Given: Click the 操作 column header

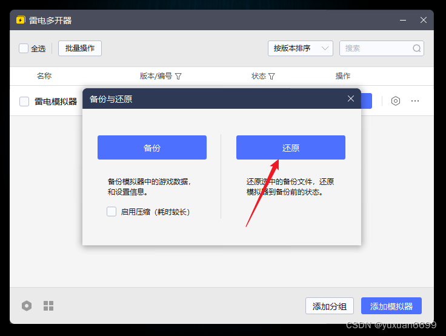Looking at the screenshot, I should coord(343,76).
